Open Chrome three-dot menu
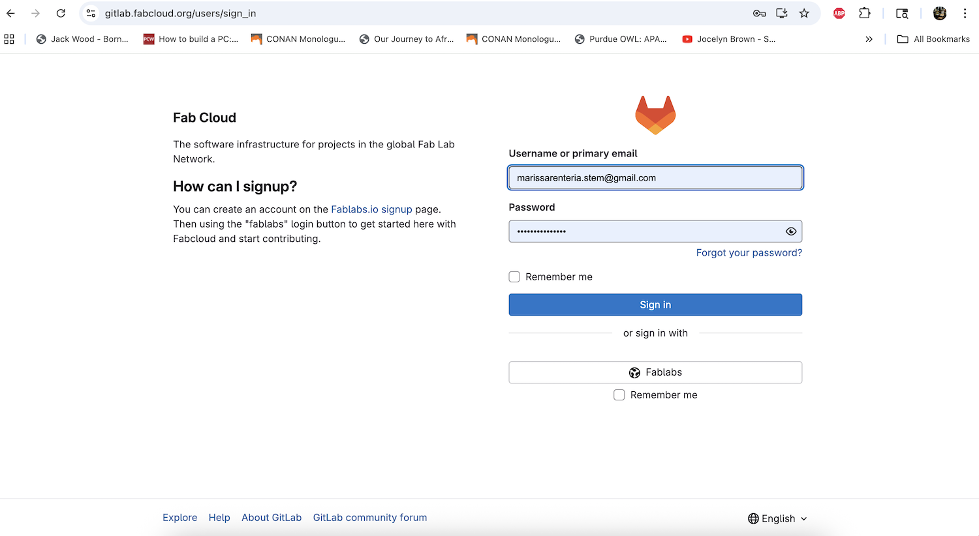 (x=965, y=13)
